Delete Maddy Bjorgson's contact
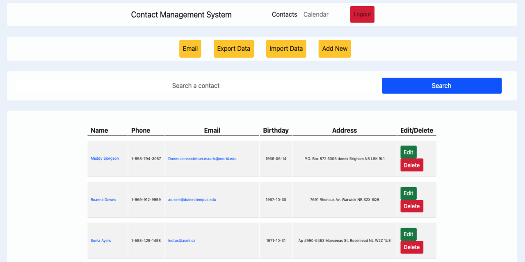The image size is (525, 262). click(x=412, y=165)
